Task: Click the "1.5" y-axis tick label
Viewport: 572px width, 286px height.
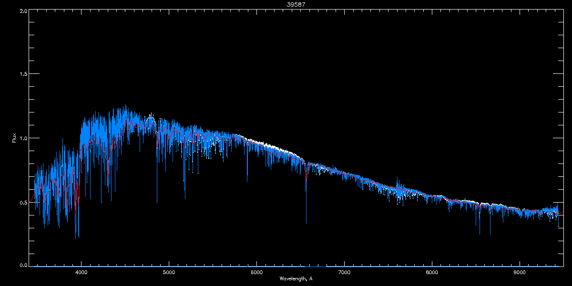Action: (23, 74)
